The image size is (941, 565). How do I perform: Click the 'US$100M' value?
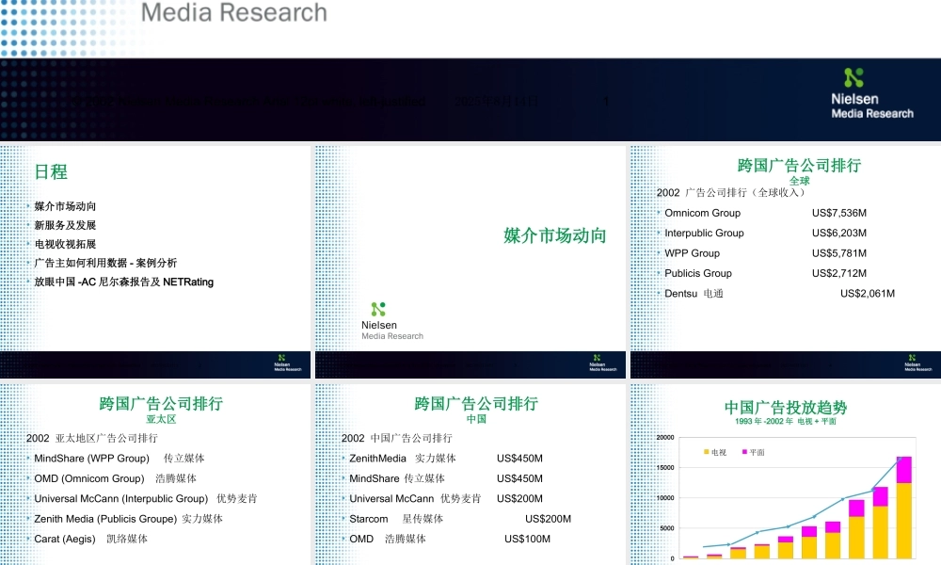pos(527,539)
